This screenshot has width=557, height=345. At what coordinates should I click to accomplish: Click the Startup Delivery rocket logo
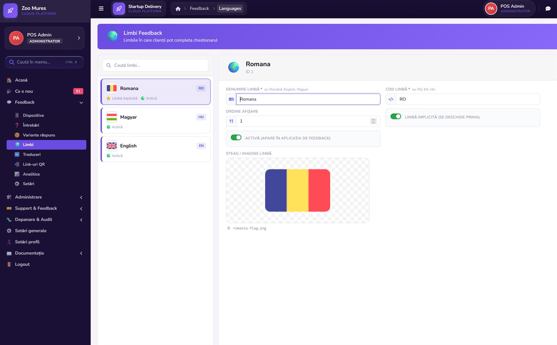[119, 9]
